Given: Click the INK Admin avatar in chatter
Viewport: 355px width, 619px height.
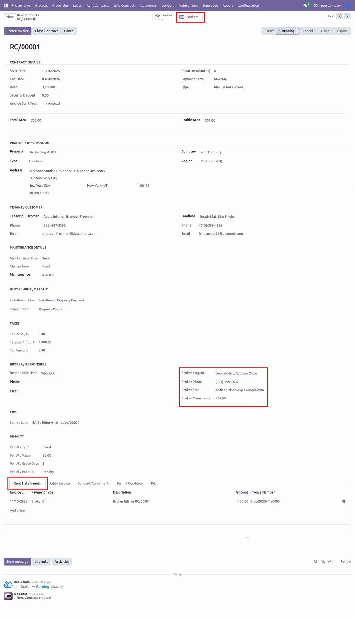Looking at the screenshot, I should [x=8, y=584].
